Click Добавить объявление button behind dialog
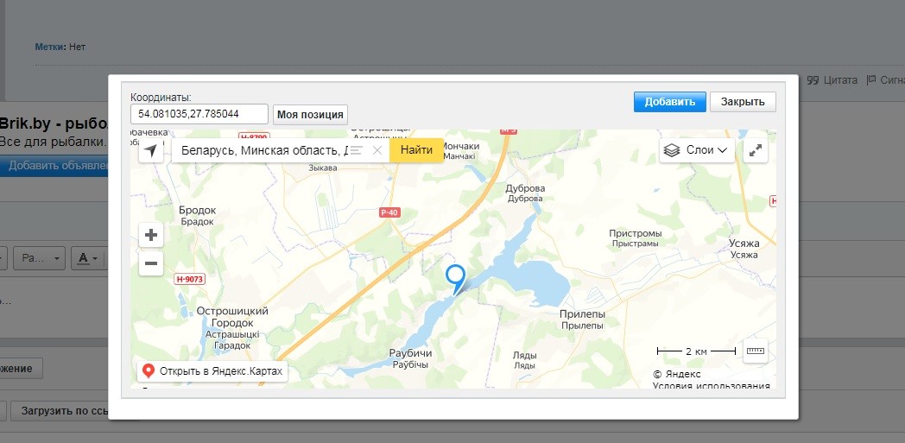 [x=54, y=166]
